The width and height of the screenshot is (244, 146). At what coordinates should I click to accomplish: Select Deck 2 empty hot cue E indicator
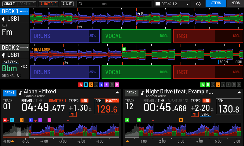(223, 85)
